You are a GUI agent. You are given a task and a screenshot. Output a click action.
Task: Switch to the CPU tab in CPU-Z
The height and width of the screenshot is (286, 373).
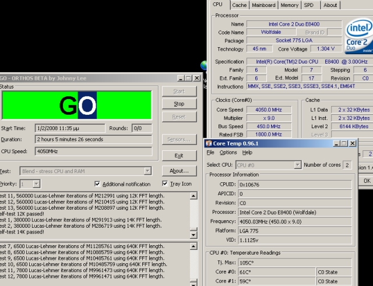(218, 5)
